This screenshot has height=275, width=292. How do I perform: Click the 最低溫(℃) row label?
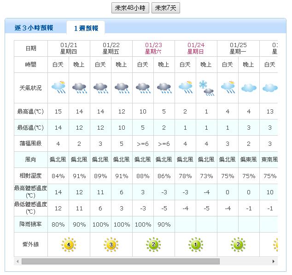(30, 128)
